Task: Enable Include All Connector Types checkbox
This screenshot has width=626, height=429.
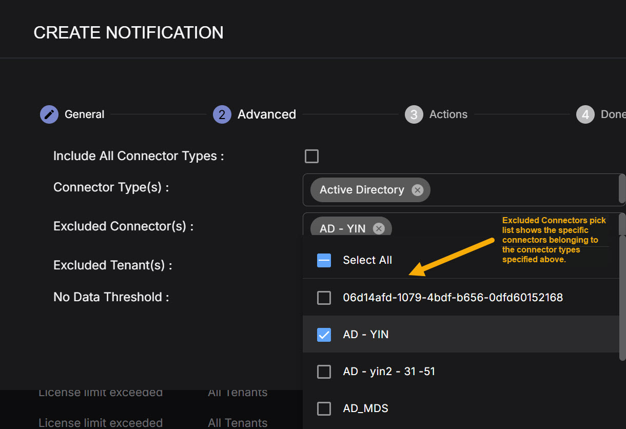Action: pos(311,157)
